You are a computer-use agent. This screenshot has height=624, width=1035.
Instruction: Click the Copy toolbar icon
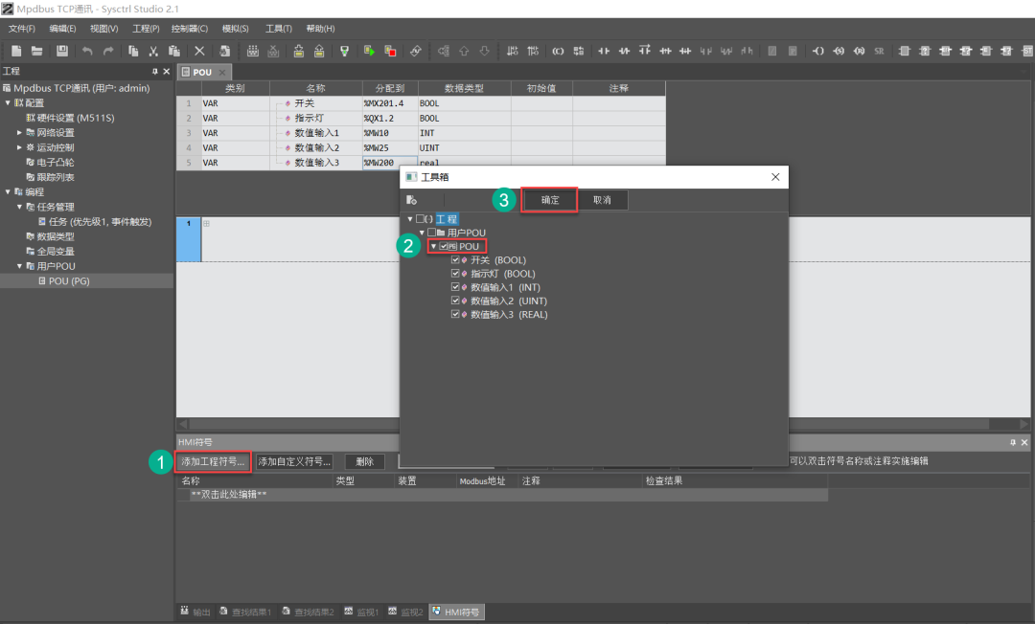[x=132, y=51]
